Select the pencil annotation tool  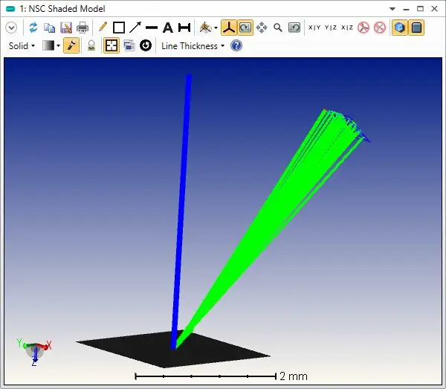pos(103,28)
